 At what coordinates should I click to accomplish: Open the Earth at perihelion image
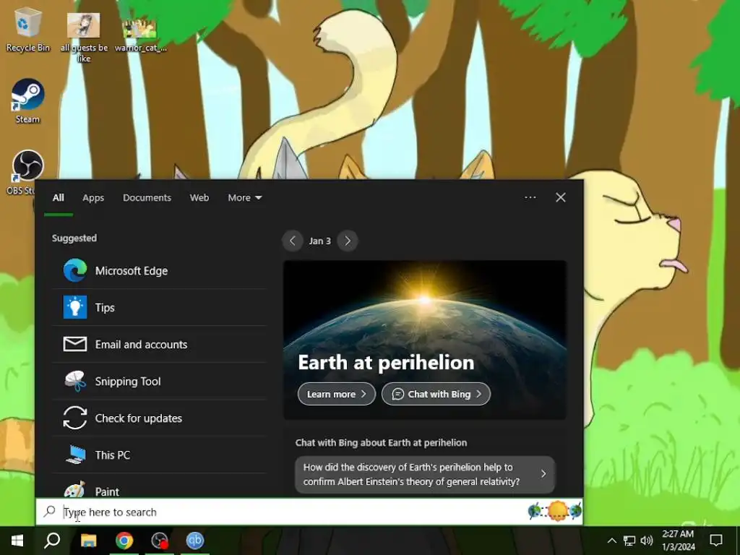425,340
